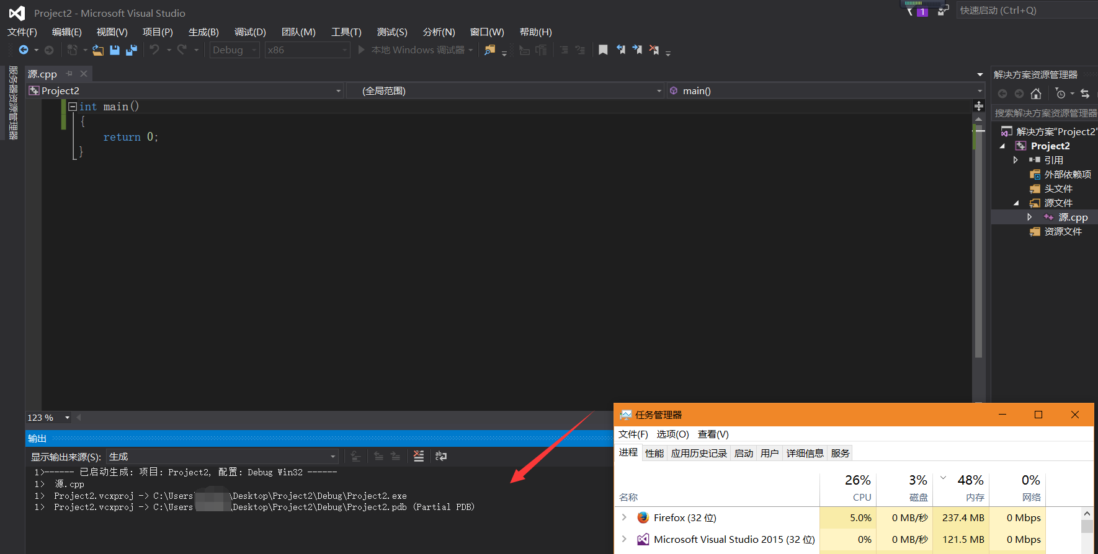Viewport: 1098px width, 554px height.
Task: Click the 快速启动 (Ctrl+Q) search box
Action: point(1027,11)
